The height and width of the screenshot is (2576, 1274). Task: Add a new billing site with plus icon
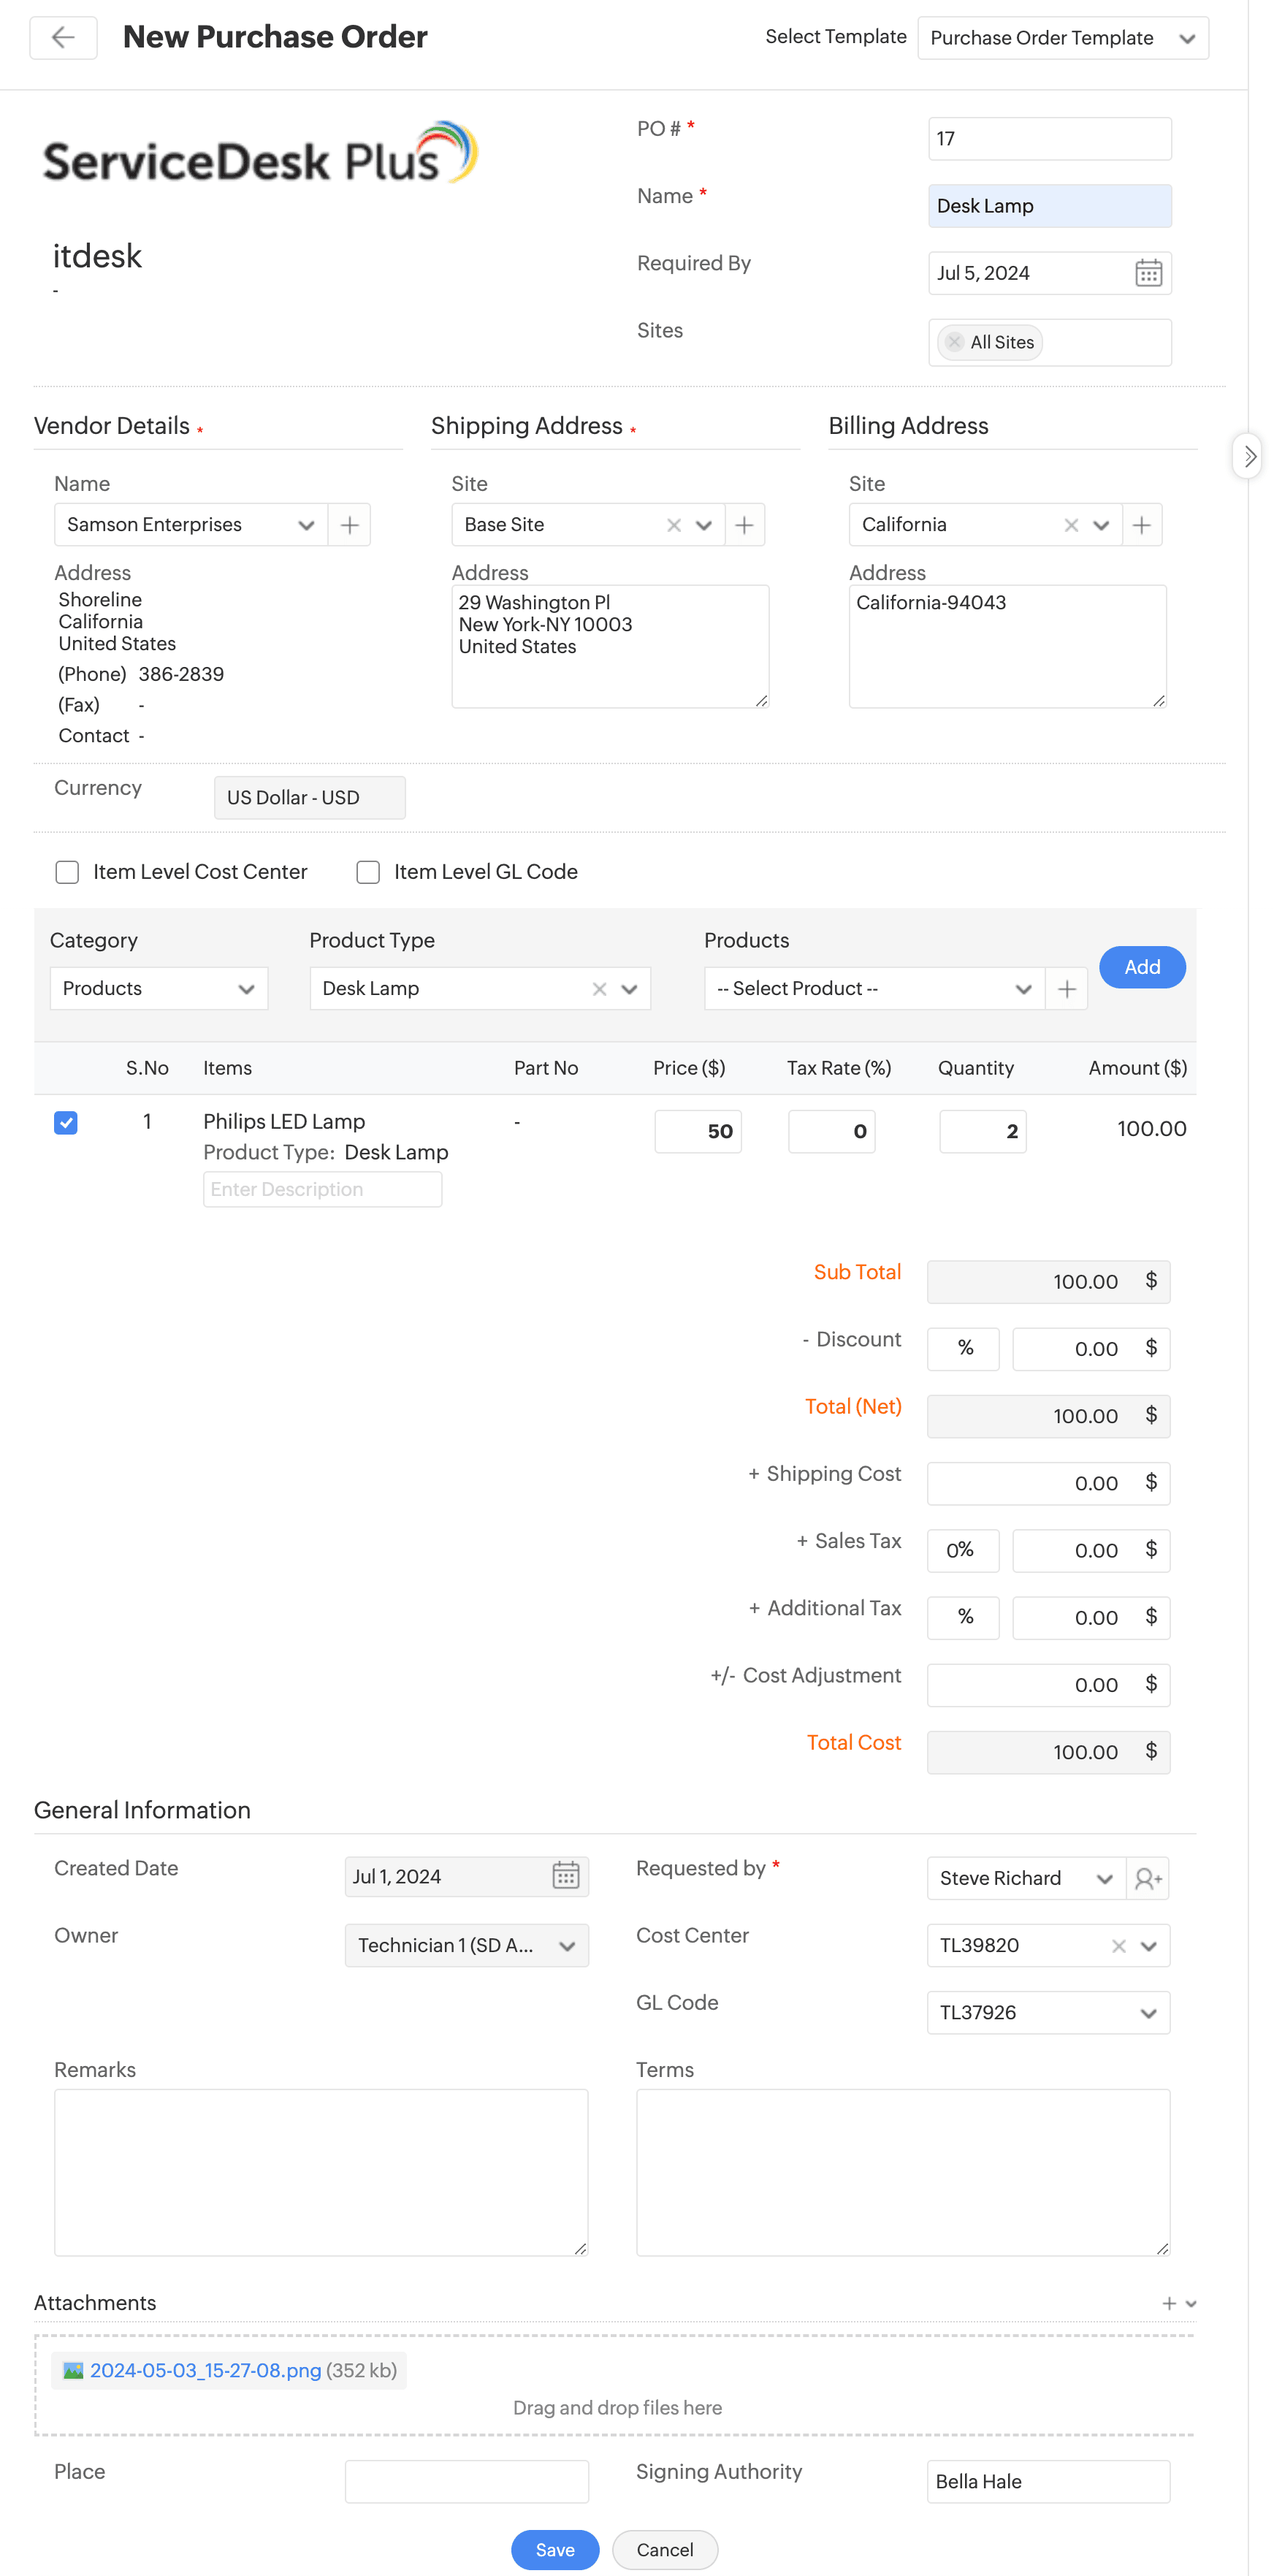[x=1141, y=525]
